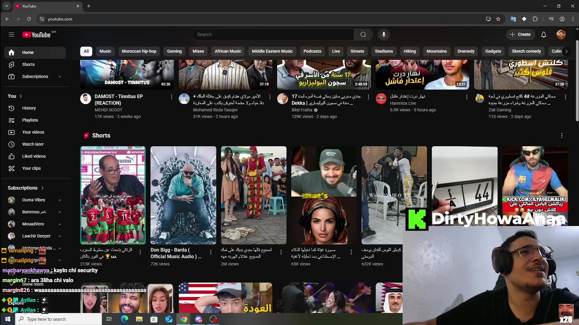Open the YouTube hamburger guide menu
This screenshot has width=579, height=325.
point(11,34)
